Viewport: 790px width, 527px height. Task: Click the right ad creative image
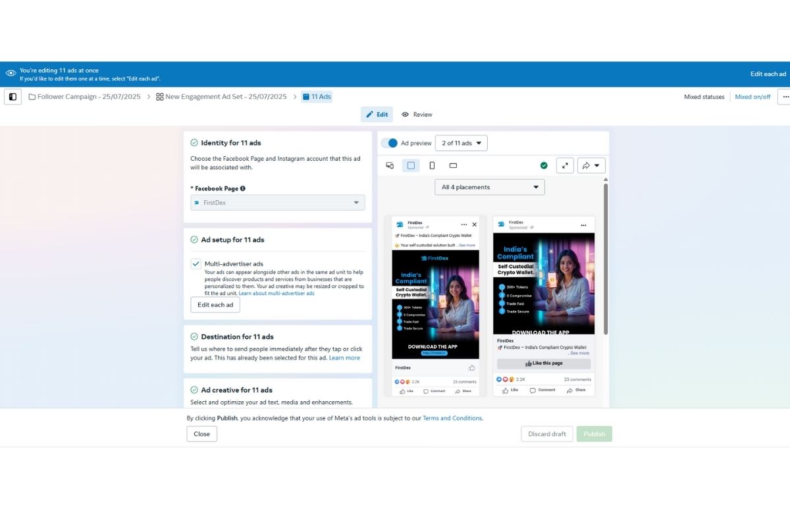click(544, 283)
